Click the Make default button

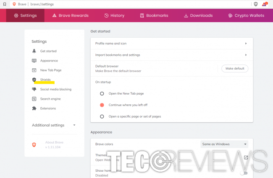coord(235,68)
